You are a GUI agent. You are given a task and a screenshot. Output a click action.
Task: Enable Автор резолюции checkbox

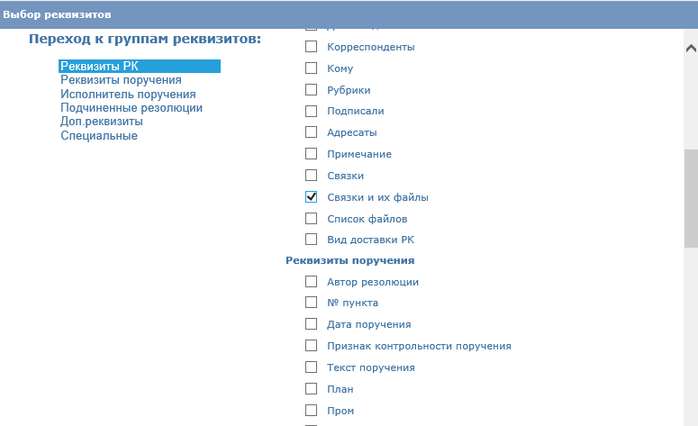(311, 281)
